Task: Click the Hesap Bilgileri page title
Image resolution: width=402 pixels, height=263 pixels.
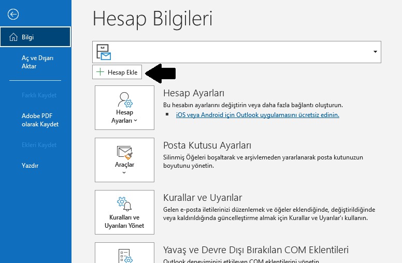Action: (x=152, y=19)
